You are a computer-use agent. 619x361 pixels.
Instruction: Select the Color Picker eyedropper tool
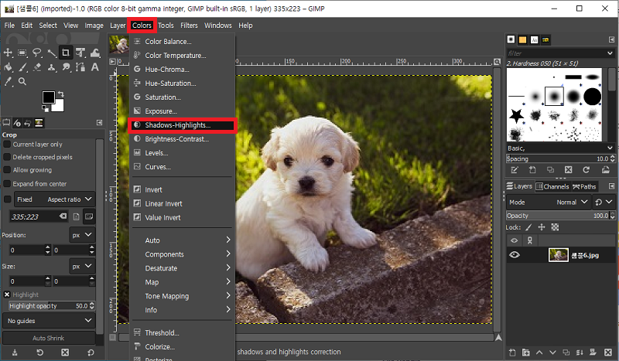tap(8, 81)
